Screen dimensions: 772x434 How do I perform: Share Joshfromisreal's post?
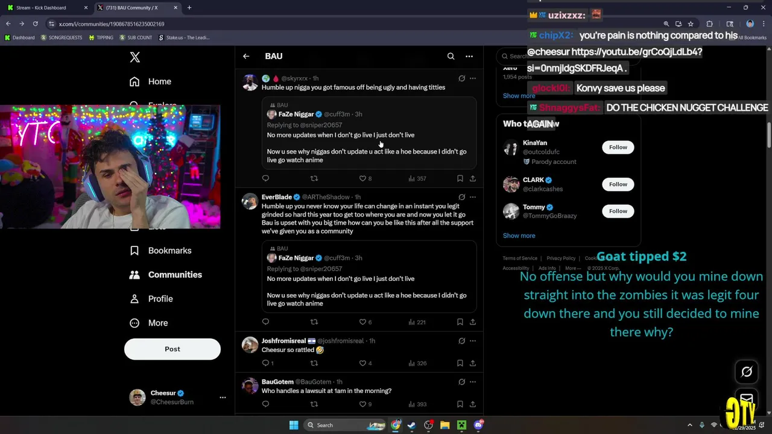pyautogui.click(x=473, y=363)
